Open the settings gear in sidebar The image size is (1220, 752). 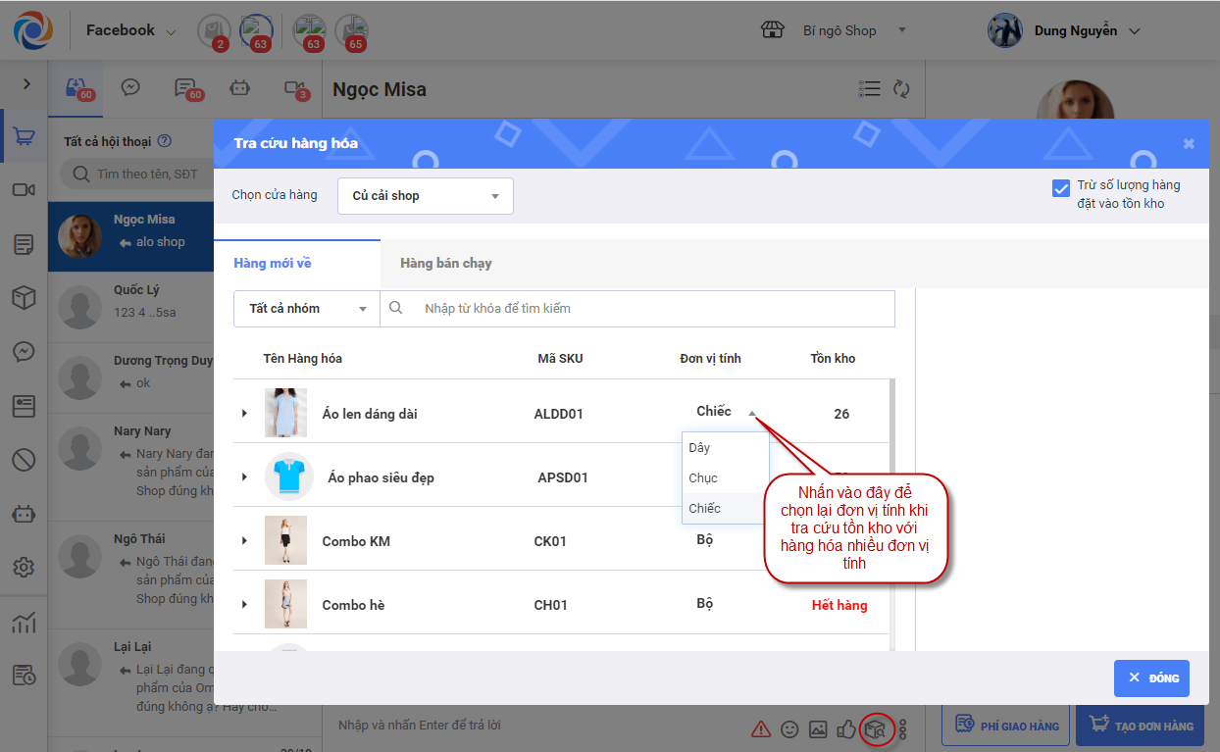point(24,567)
